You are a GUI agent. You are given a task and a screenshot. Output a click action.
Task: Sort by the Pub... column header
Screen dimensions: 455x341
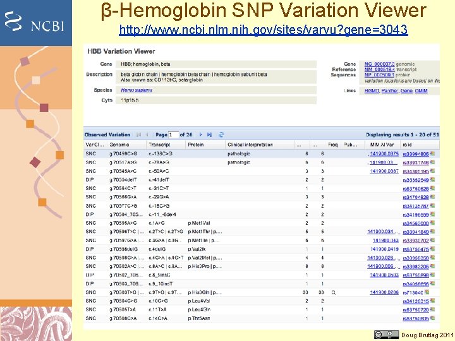[353, 145]
